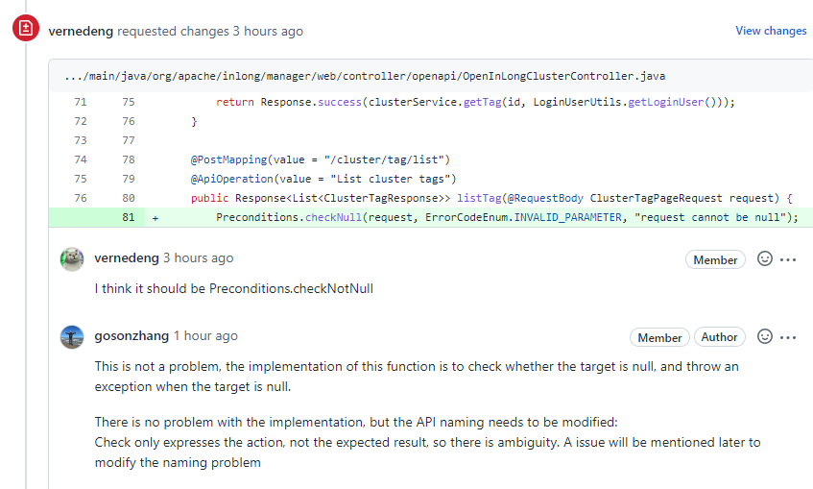Image resolution: width=813 pixels, height=489 pixels.
Task: Open the View changes link
Action: 771,31
